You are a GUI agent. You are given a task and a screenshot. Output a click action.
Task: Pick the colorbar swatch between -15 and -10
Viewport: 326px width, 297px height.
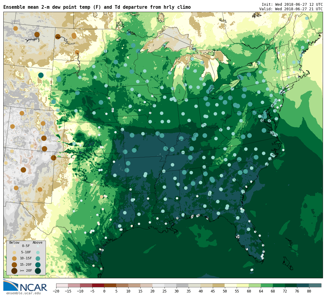coord(74,286)
